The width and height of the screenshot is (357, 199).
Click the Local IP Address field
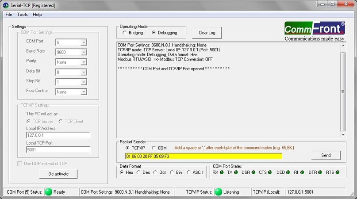pos(58,135)
